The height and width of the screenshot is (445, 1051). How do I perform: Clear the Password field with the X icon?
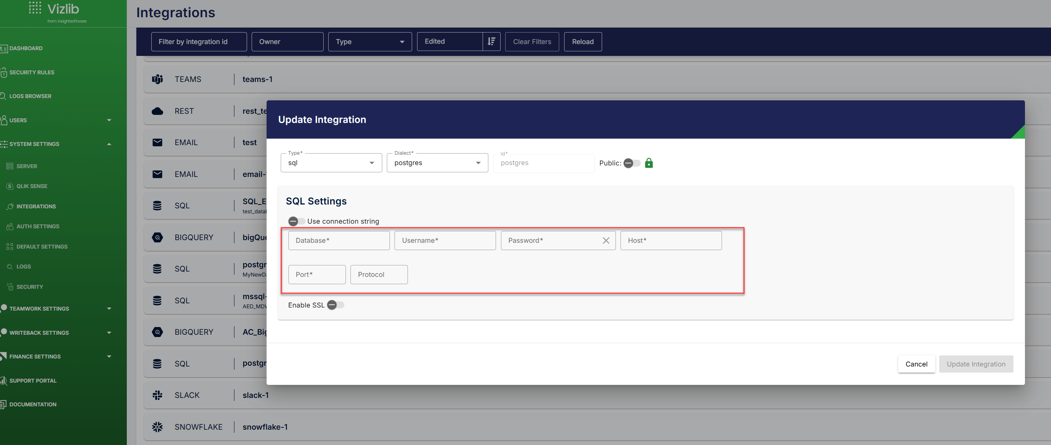(606, 240)
